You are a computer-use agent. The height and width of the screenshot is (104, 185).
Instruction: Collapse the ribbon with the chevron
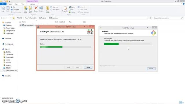181,4
